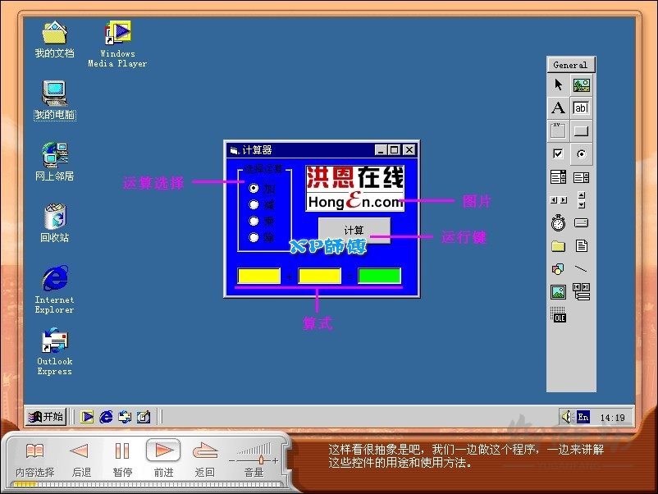Select the horizontal scrollbar control in toolbox
Viewport: 658px width, 494px height.
[558, 200]
